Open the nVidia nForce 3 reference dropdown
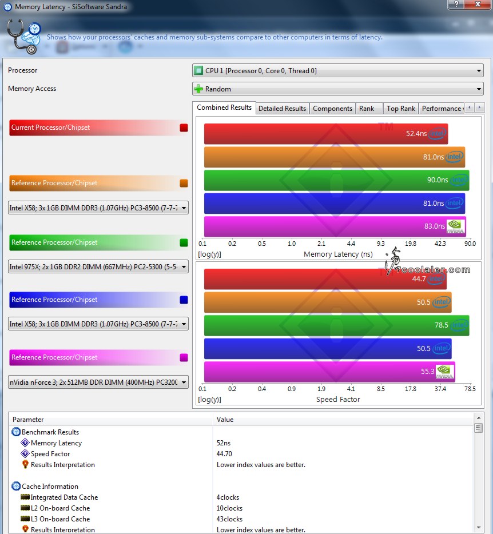 (x=98, y=382)
